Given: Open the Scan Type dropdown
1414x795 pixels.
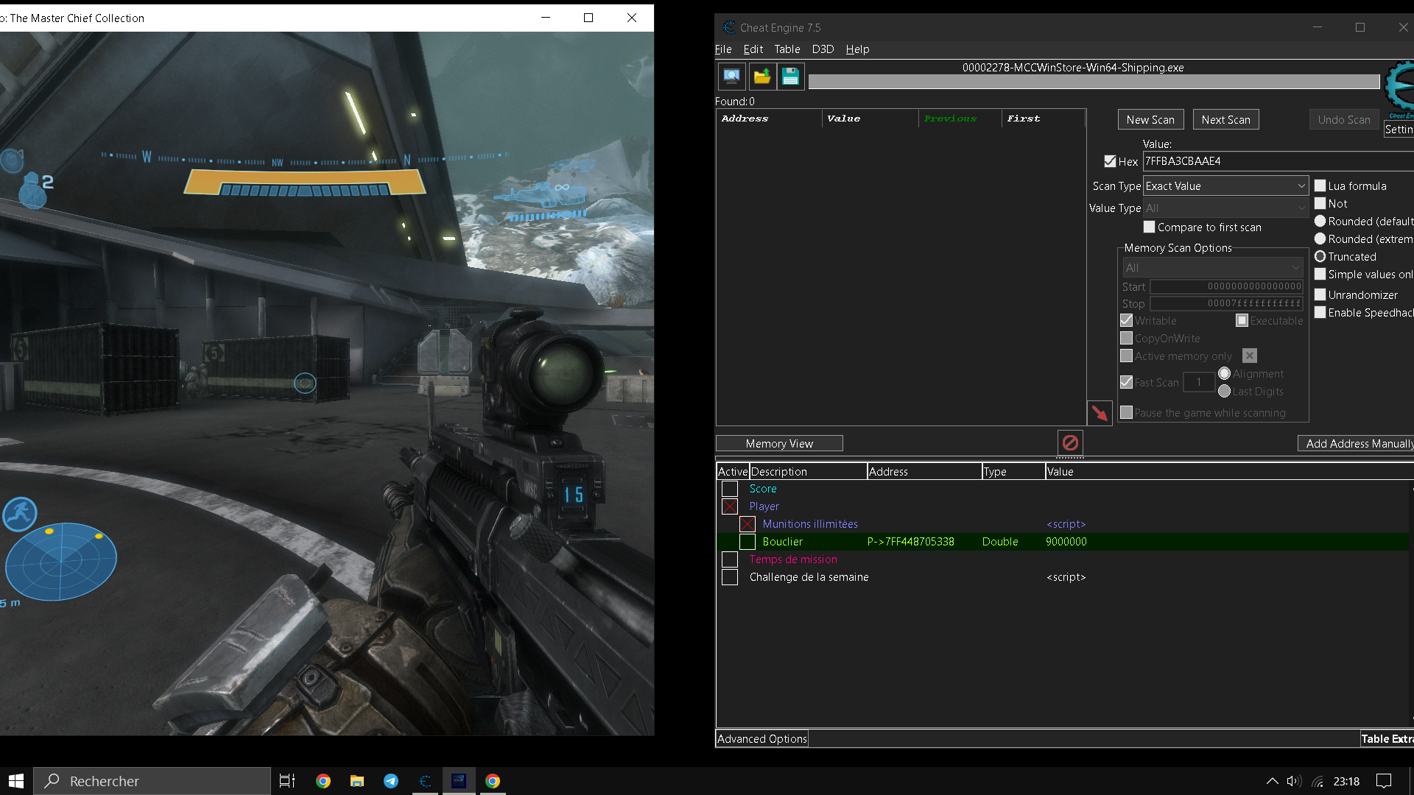Looking at the screenshot, I should pyautogui.click(x=1225, y=186).
